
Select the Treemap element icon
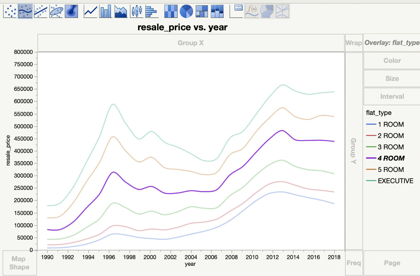pos(202,11)
